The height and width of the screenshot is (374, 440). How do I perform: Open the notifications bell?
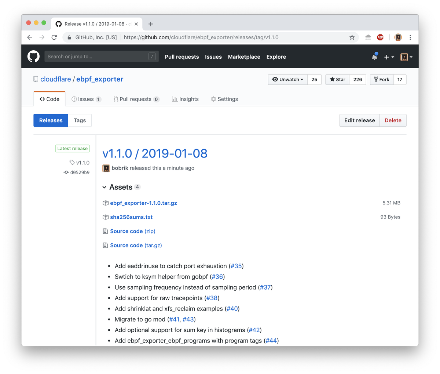point(374,57)
